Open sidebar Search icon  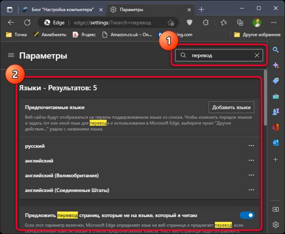point(275,50)
